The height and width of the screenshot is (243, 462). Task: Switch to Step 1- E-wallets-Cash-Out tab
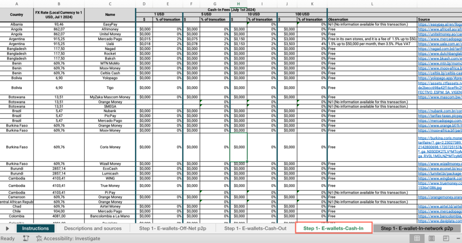(255, 228)
